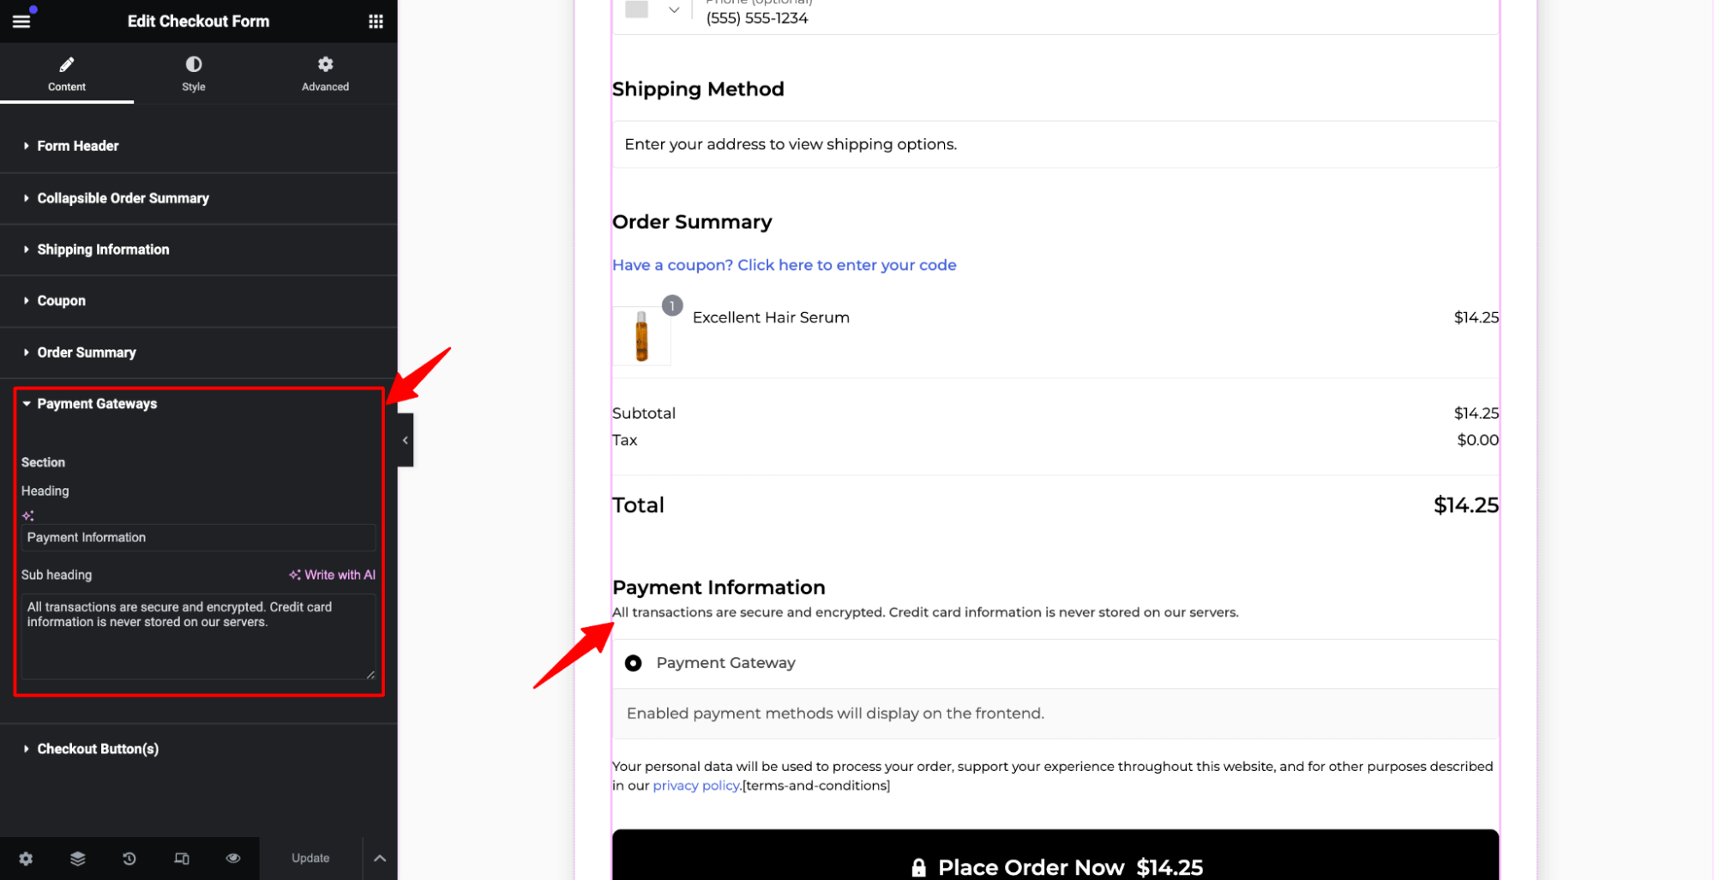Open the Navigator layers icon

[77, 858]
